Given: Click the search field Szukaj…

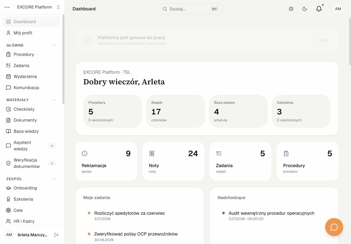Looking at the screenshot, I should 191,9.
